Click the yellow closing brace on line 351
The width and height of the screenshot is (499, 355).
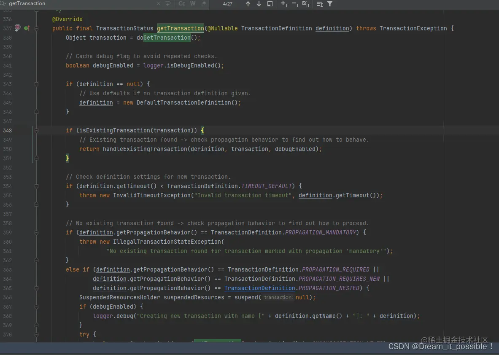pos(67,158)
